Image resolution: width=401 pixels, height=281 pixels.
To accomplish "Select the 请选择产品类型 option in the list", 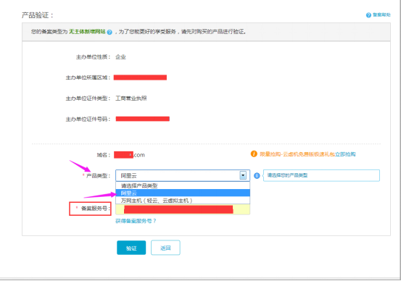I will point(183,185).
